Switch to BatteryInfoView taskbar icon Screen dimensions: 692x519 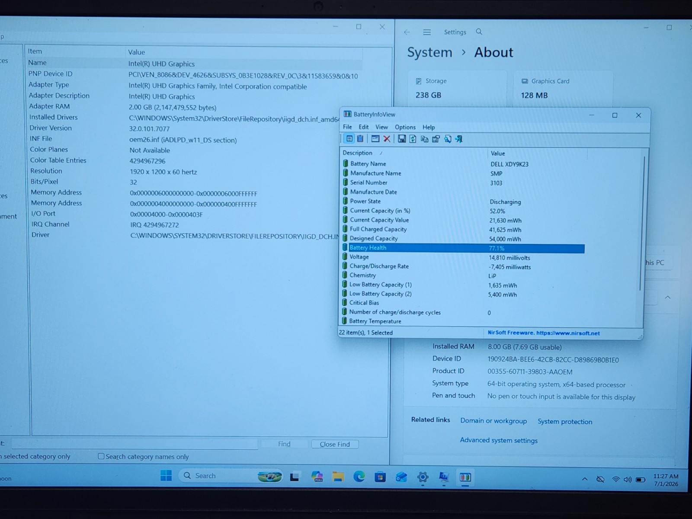click(465, 477)
